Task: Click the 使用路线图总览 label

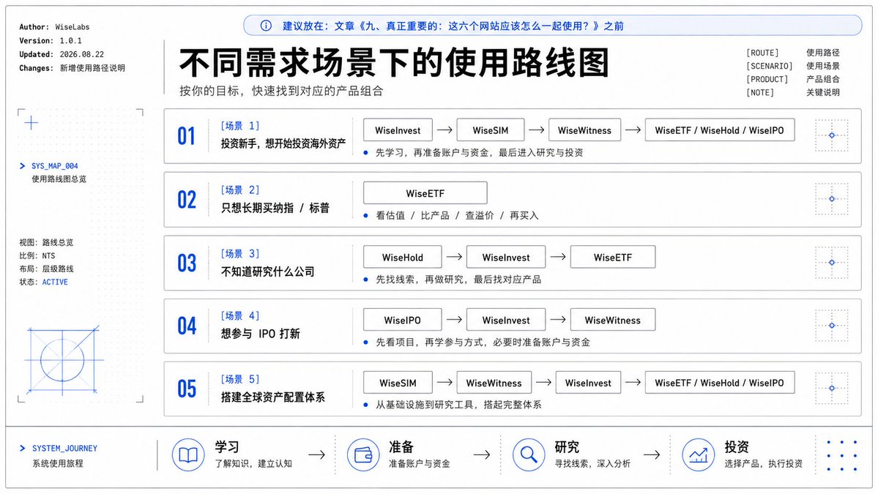Action: tap(59, 179)
